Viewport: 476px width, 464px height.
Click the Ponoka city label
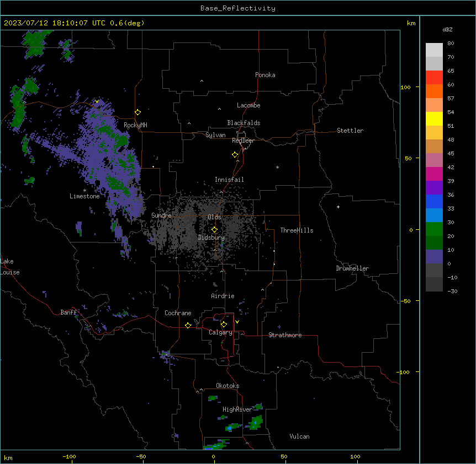coord(265,75)
